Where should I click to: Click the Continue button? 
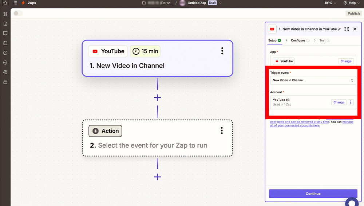[313, 194]
